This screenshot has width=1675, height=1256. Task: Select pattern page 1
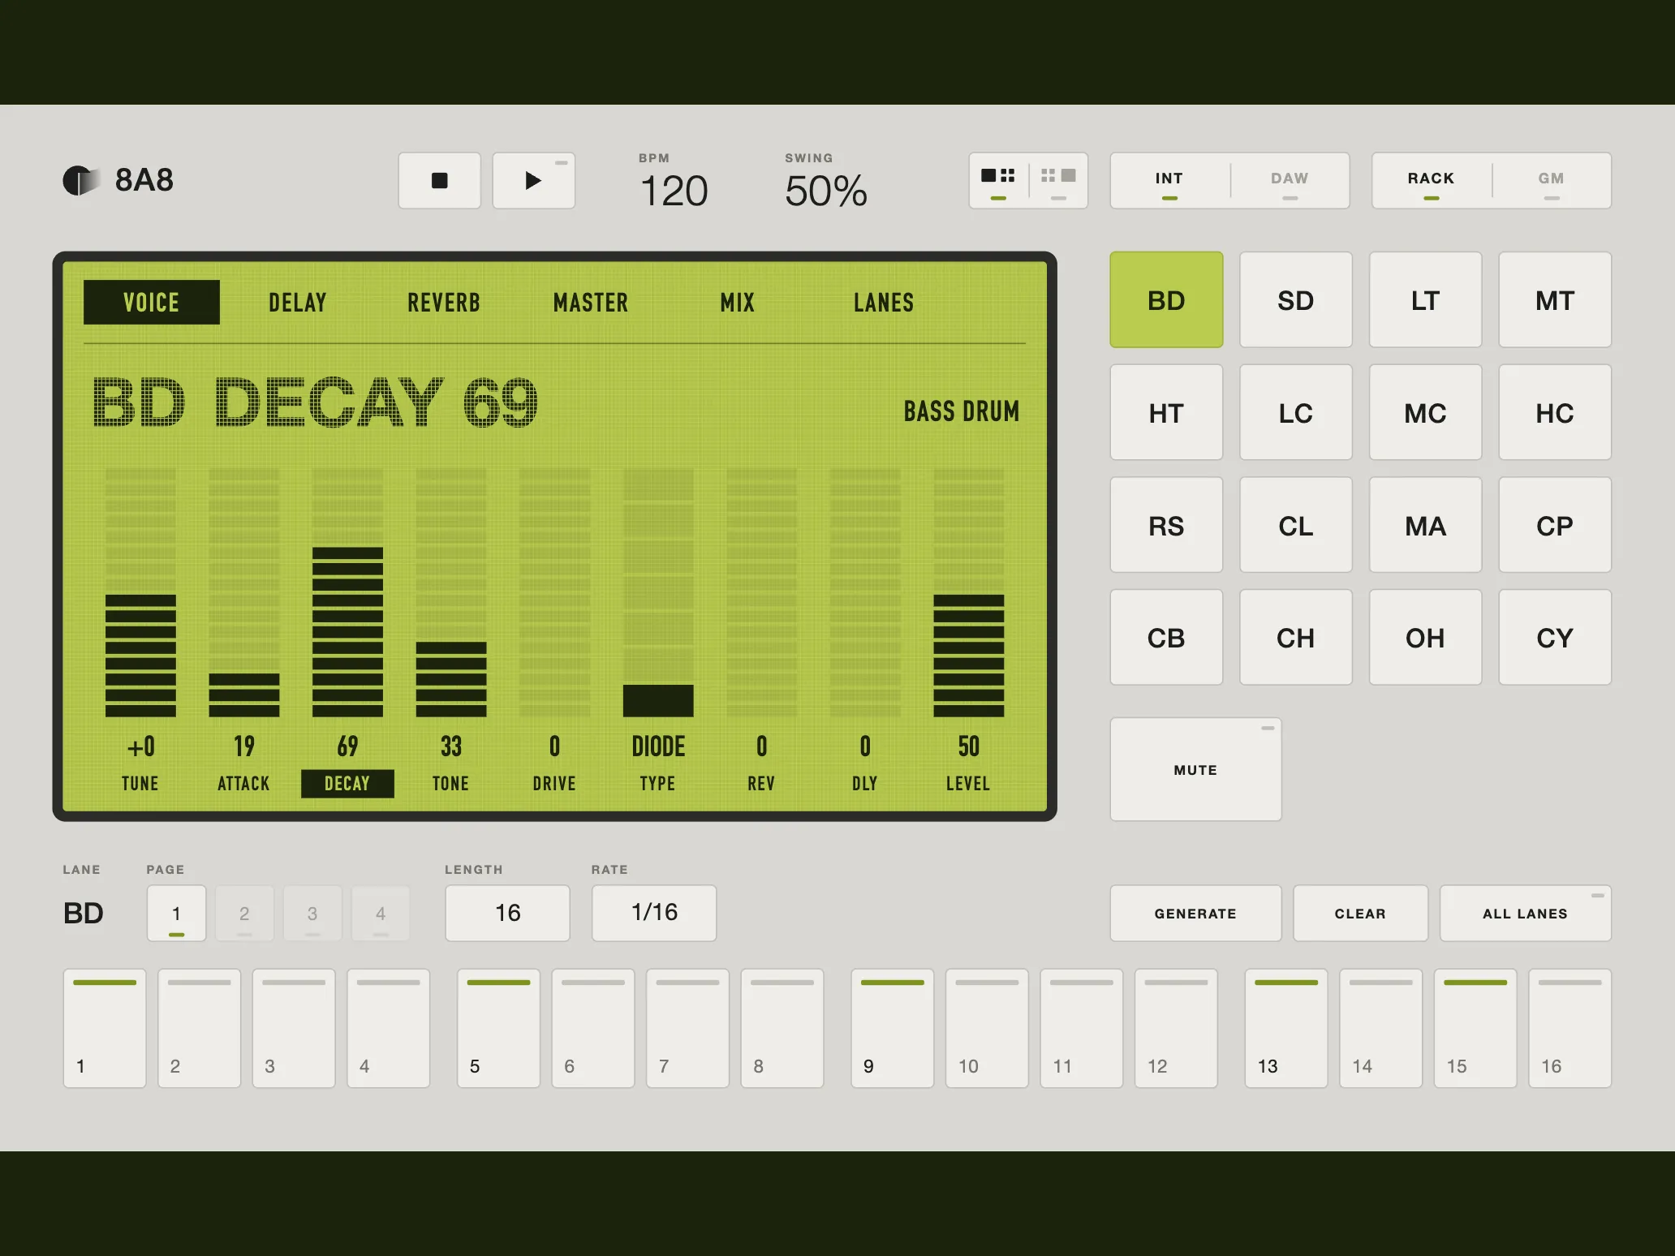coord(176,913)
